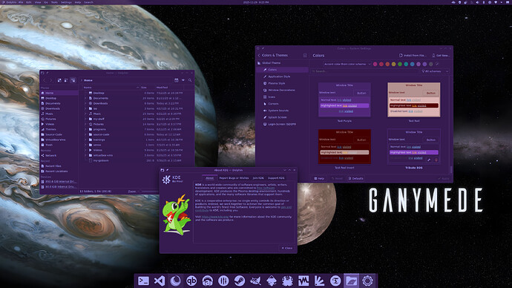Expand the virtualbox-vms folder tree row
The image size is (512, 288).
pyautogui.click(x=85, y=155)
